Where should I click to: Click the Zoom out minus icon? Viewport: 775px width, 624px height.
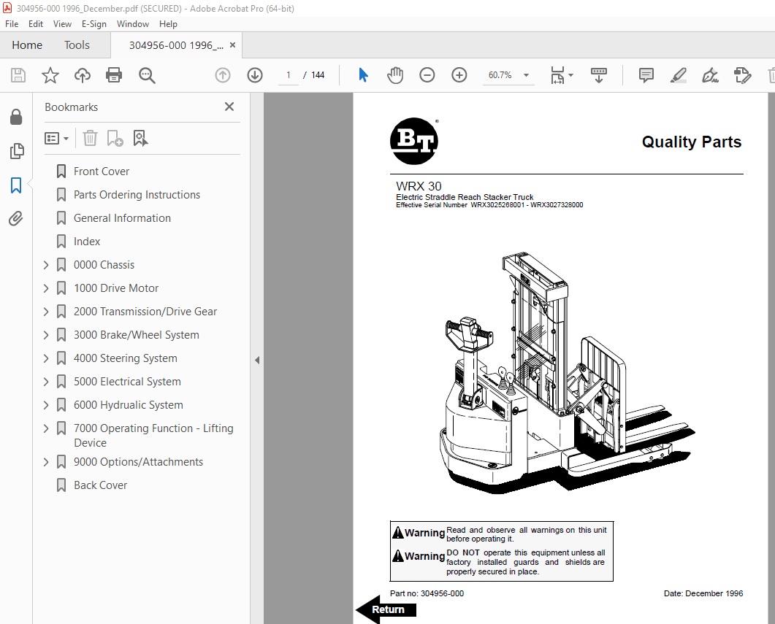pyautogui.click(x=427, y=75)
